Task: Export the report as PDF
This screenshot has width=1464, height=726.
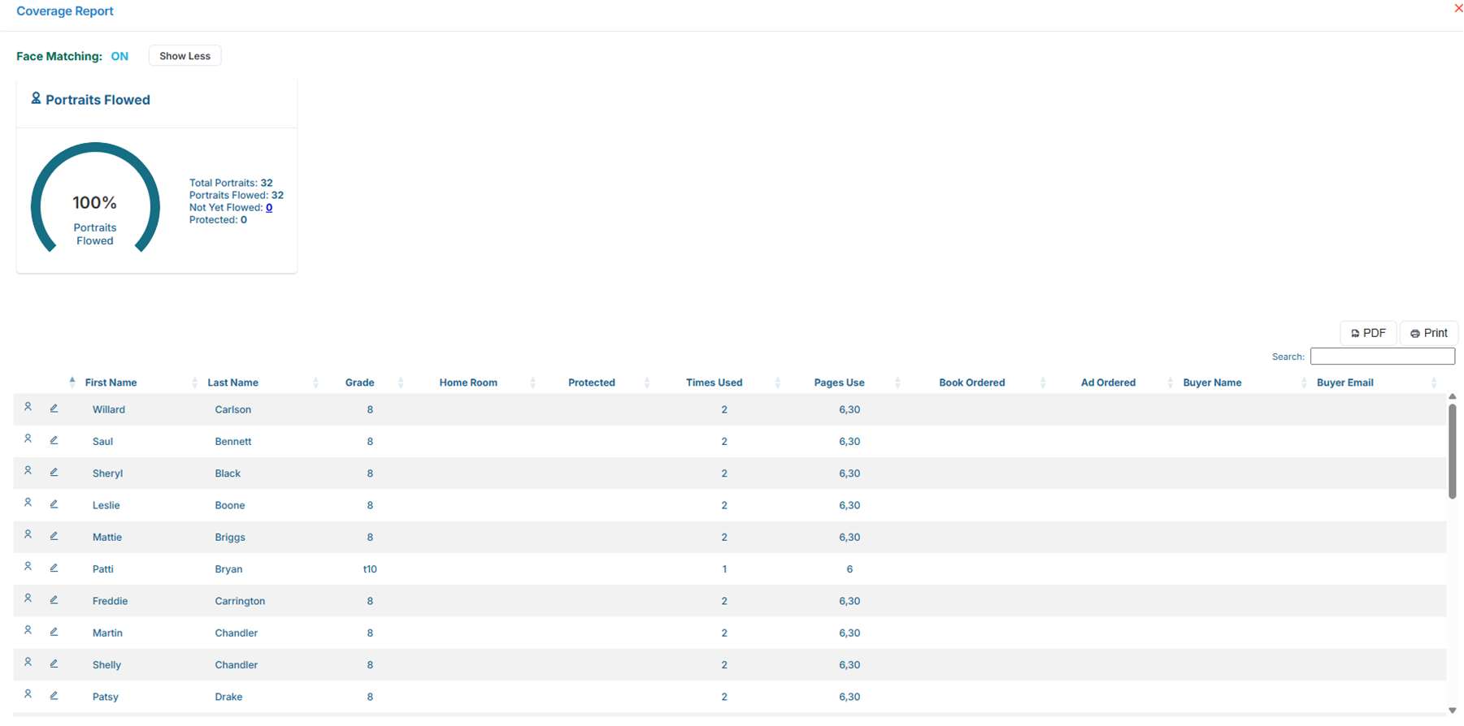Action: (1368, 333)
